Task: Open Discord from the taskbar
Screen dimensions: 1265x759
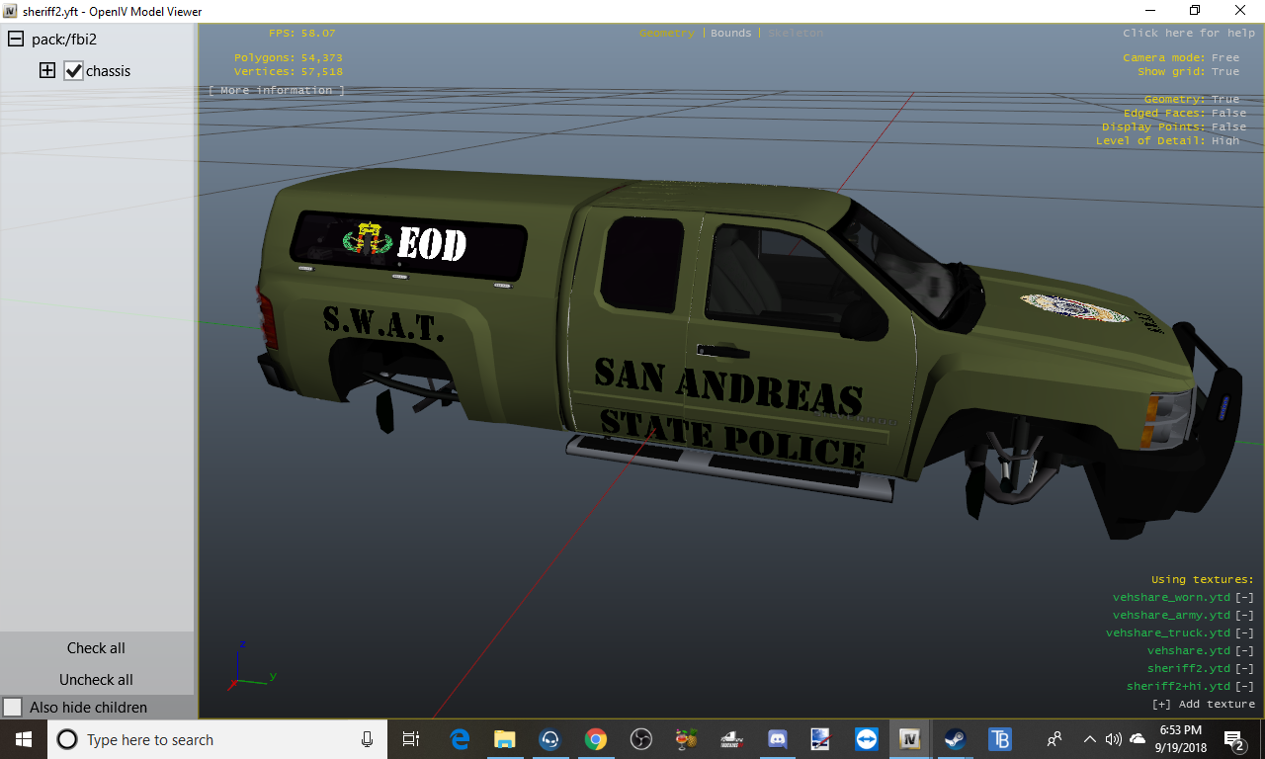Action: [x=776, y=739]
